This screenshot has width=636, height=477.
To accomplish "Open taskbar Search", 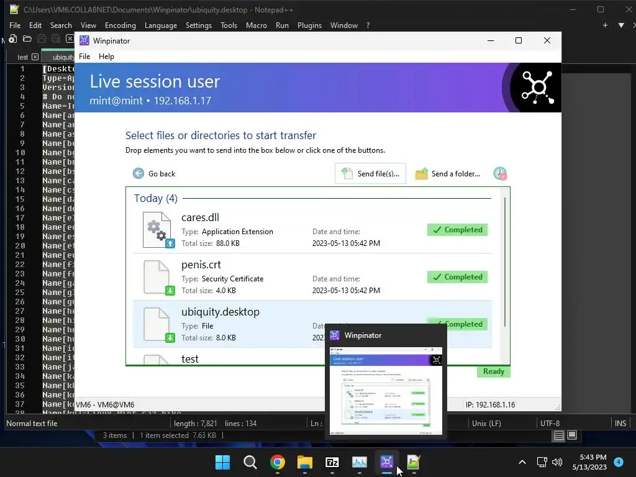I will 250,462.
